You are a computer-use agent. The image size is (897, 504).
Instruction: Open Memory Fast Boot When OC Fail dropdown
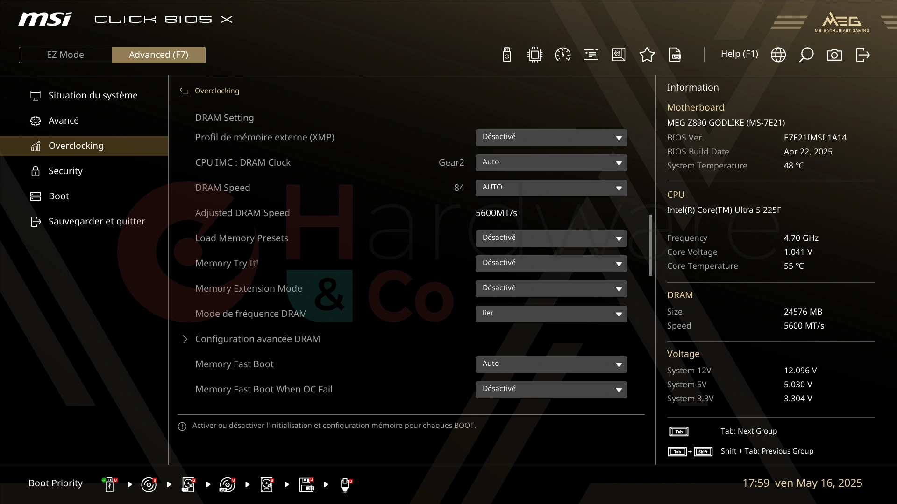tap(551, 390)
